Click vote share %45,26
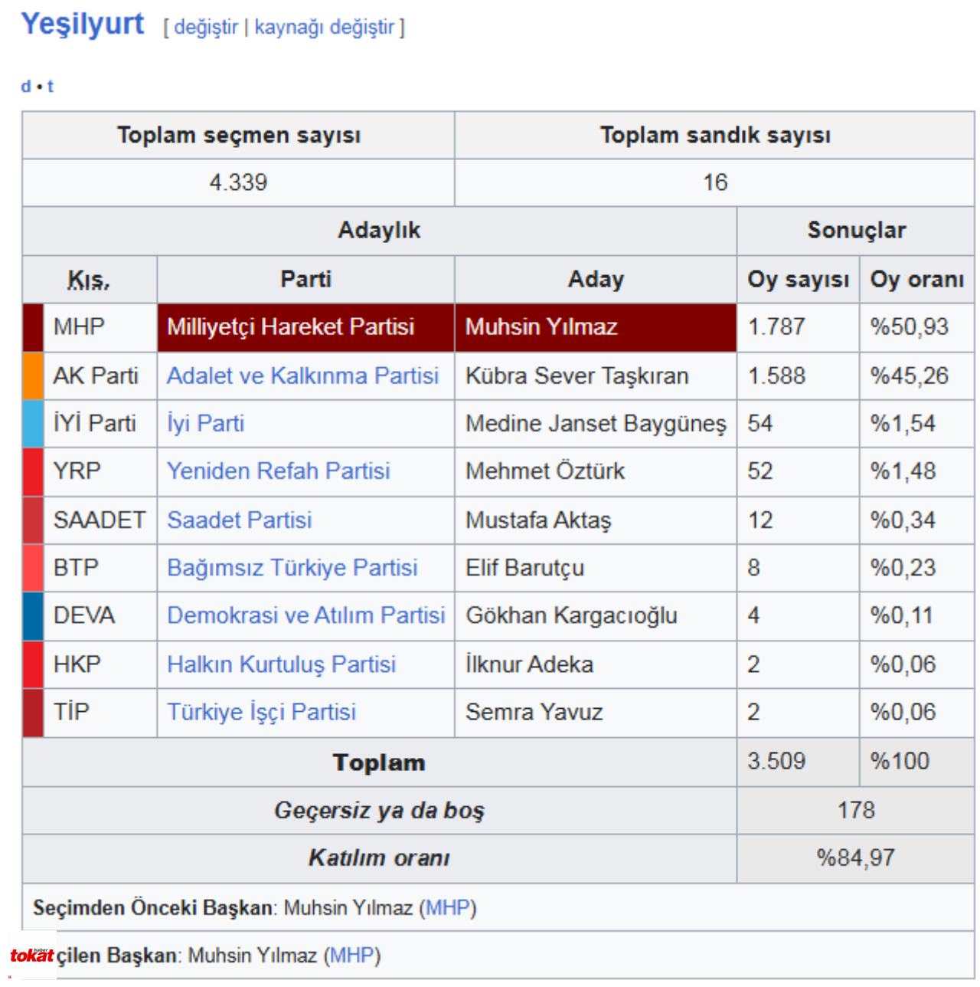Image resolution: width=980 pixels, height=987 pixels. point(909,376)
